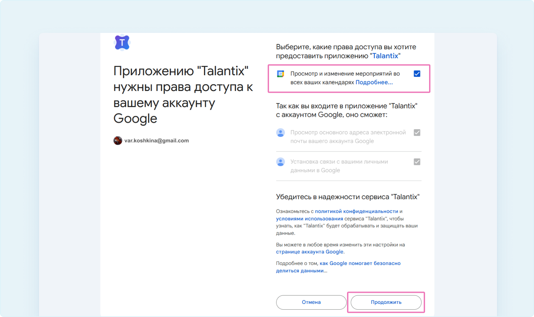The height and width of the screenshot is (317, 534).
Task: Click text "Просмотр основного адреса электронной почты"
Action: [x=348, y=137]
